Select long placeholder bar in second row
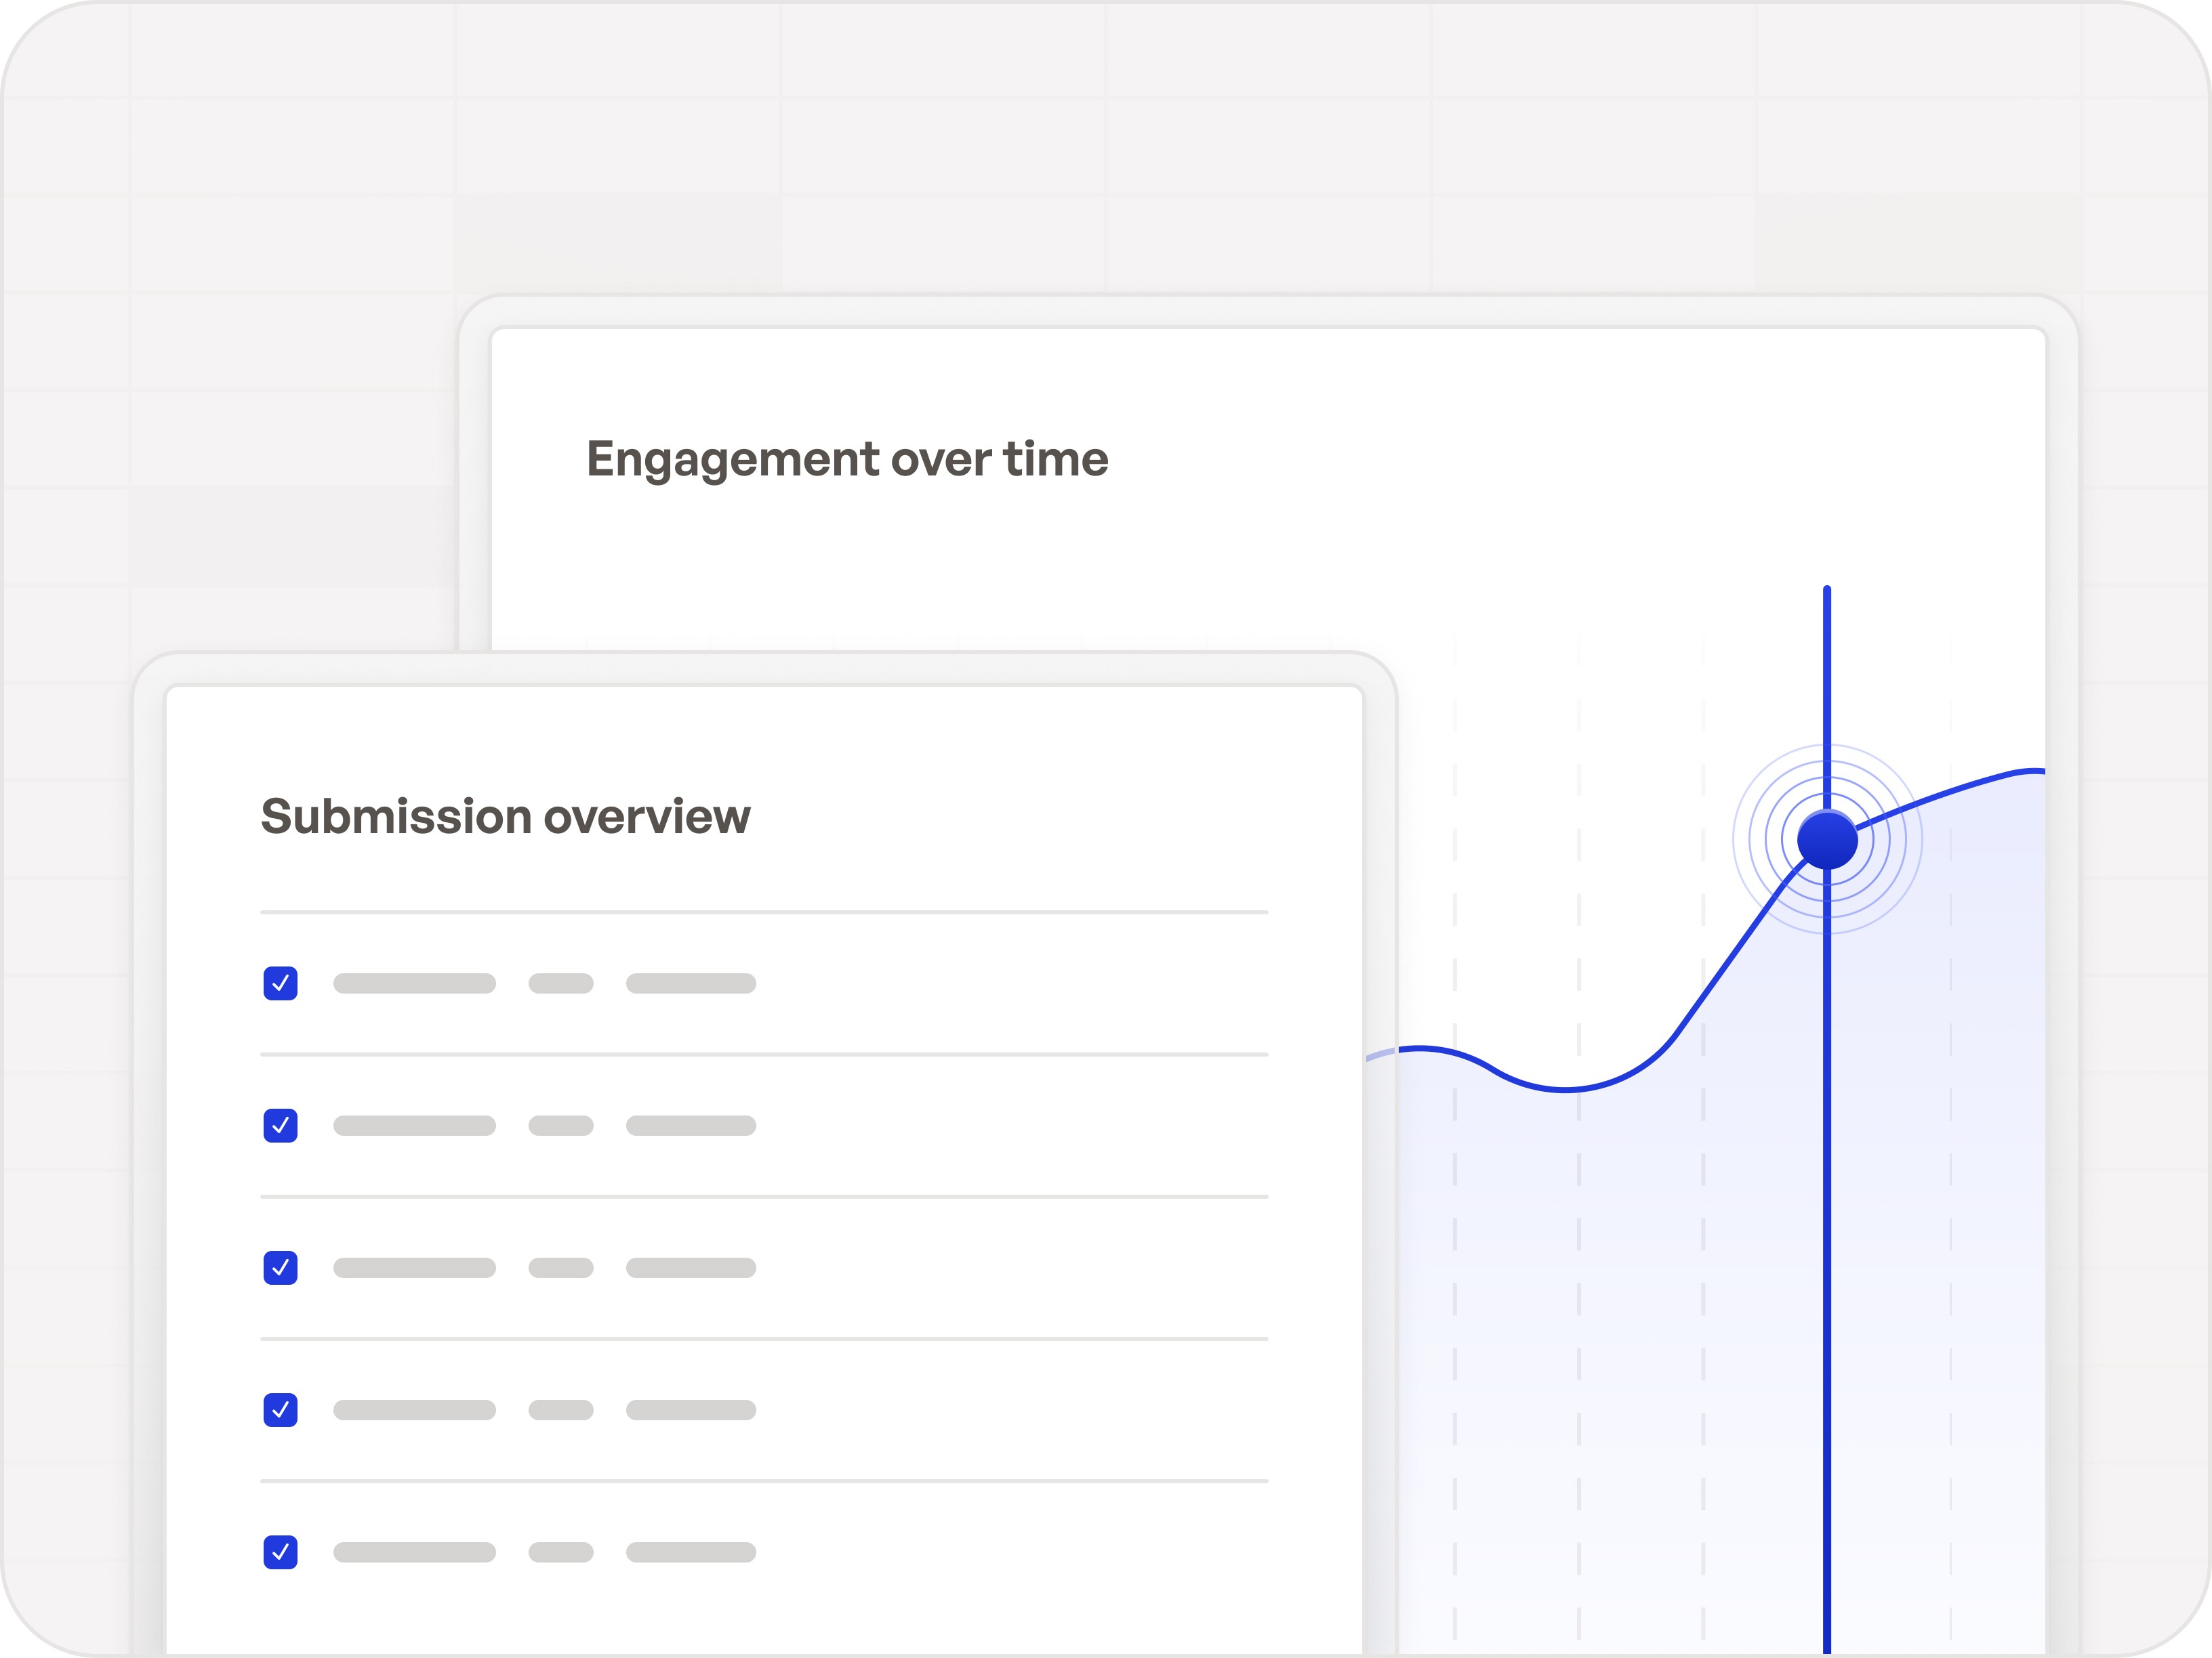The image size is (2212, 1658). [414, 1126]
